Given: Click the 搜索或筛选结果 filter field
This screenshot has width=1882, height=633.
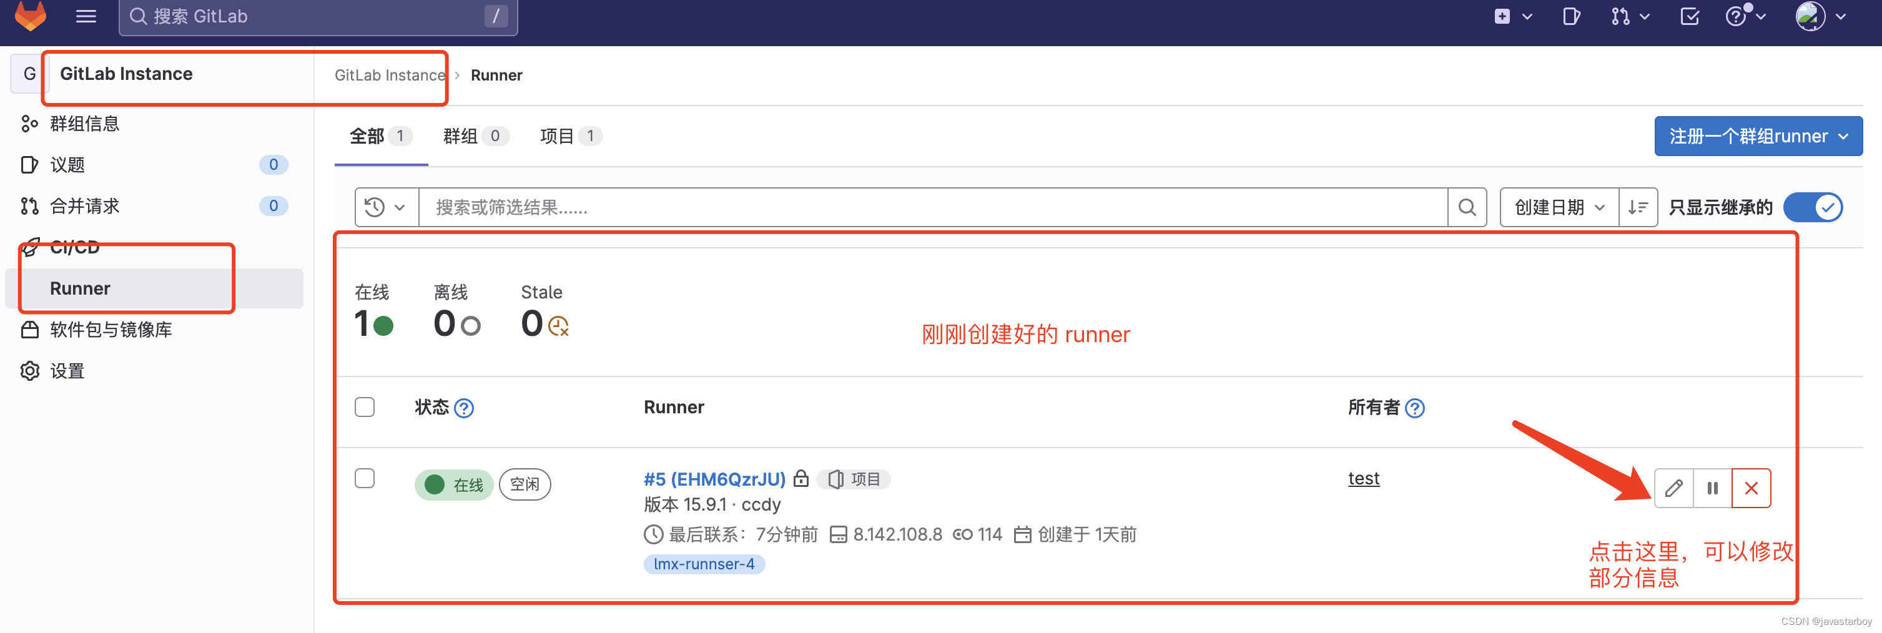Looking at the screenshot, I should coord(933,207).
